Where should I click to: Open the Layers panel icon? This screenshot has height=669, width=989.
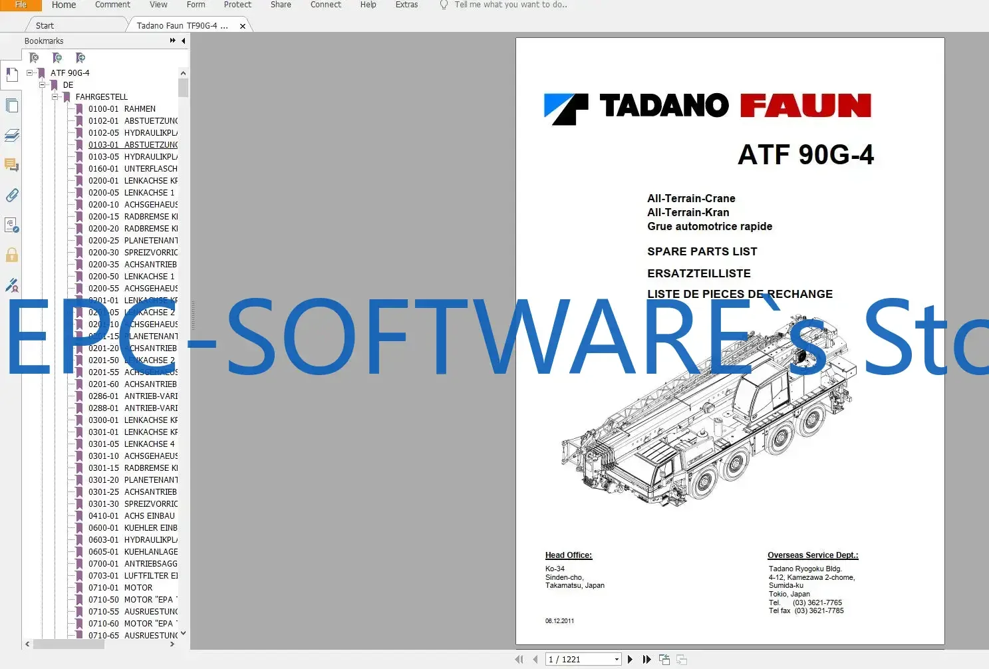click(11, 135)
